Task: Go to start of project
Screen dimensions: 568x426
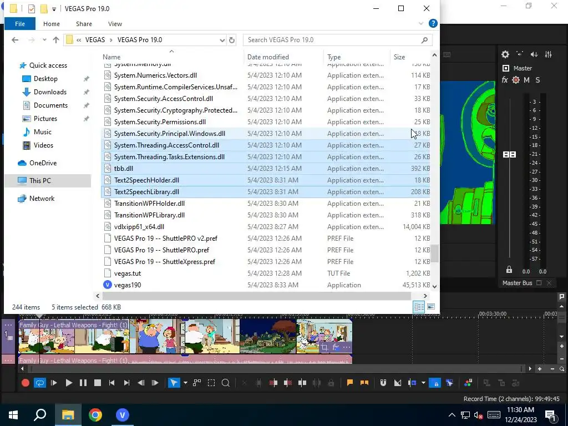Action: [x=112, y=383]
